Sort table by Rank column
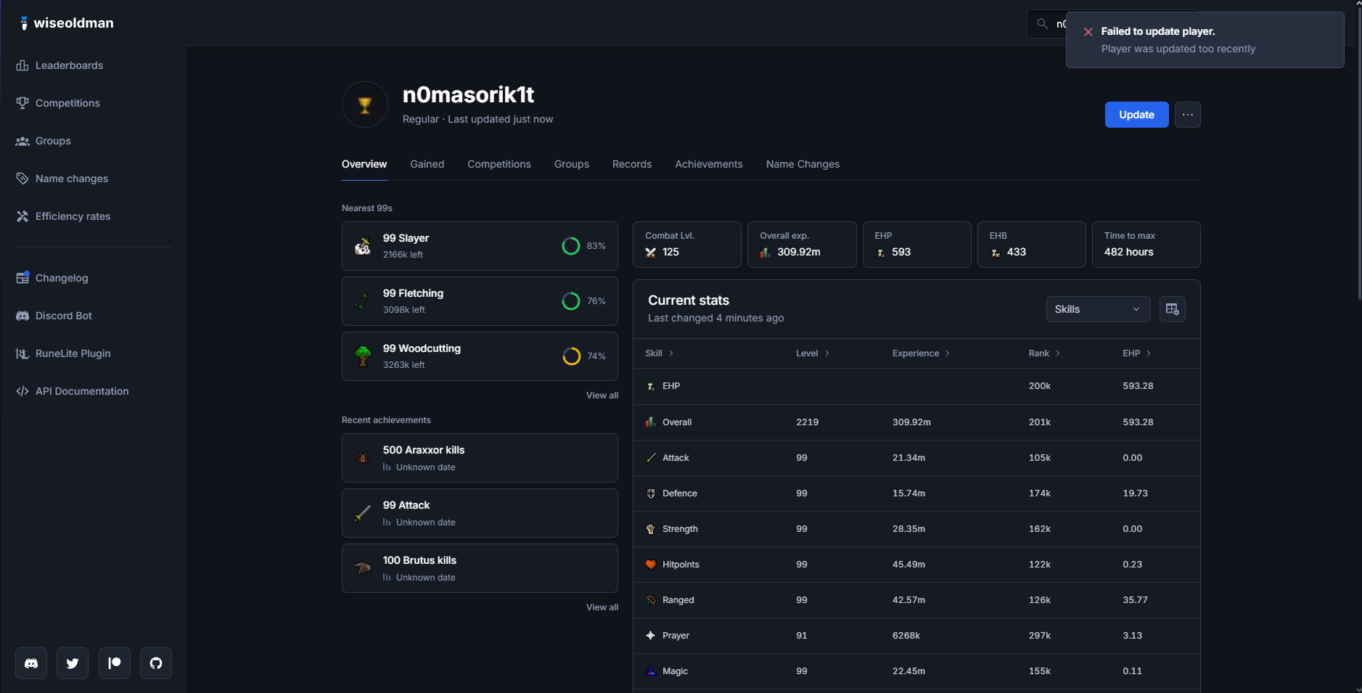Image resolution: width=1362 pixels, height=693 pixels. (x=1044, y=353)
